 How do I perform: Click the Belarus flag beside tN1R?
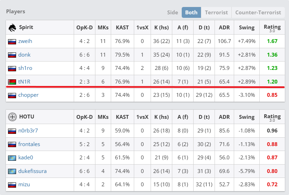tap(12, 82)
